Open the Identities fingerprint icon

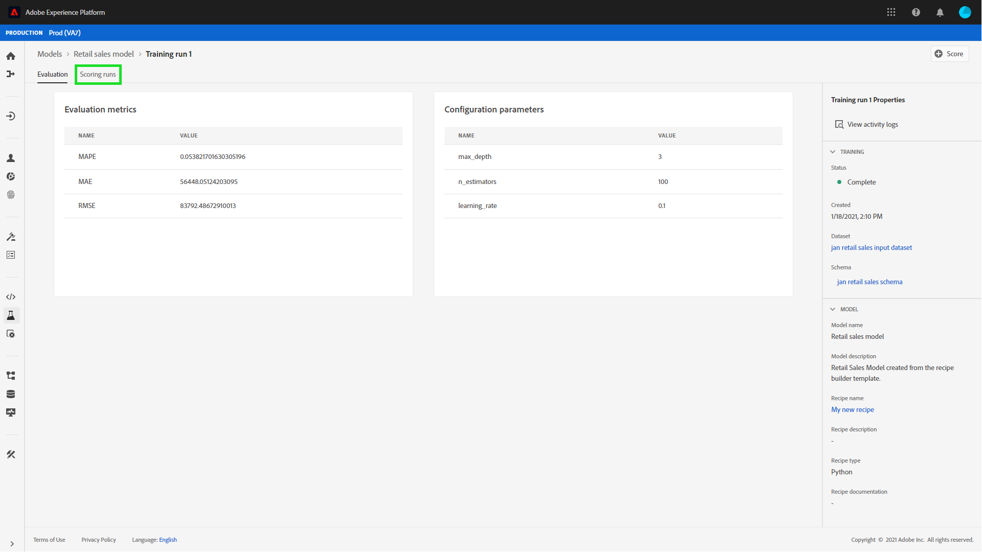coord(11,195)
